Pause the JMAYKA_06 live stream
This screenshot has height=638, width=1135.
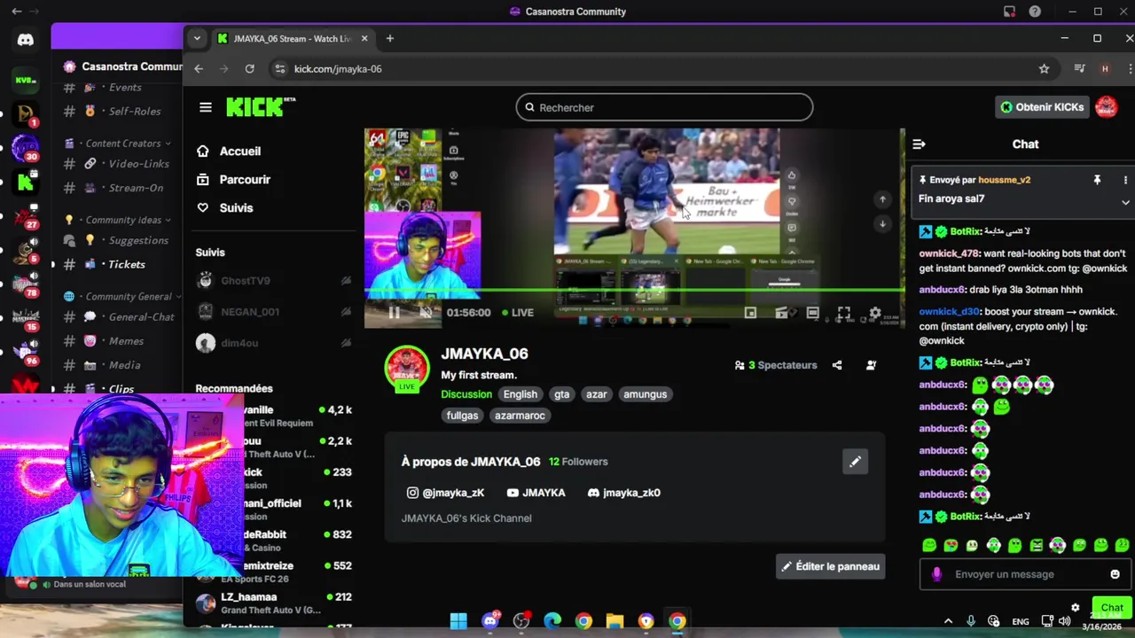coord(394,312)
